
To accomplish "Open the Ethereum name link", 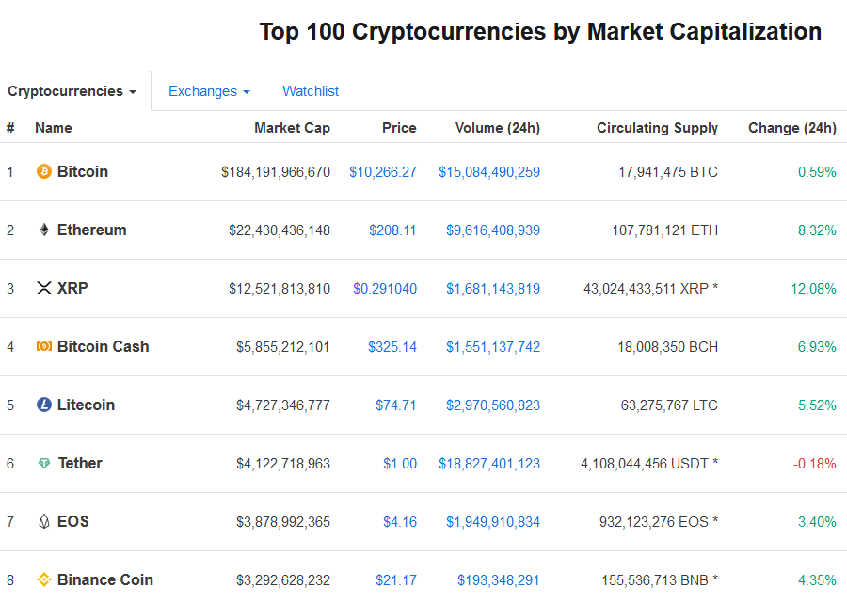I will (x=92, y=230).
